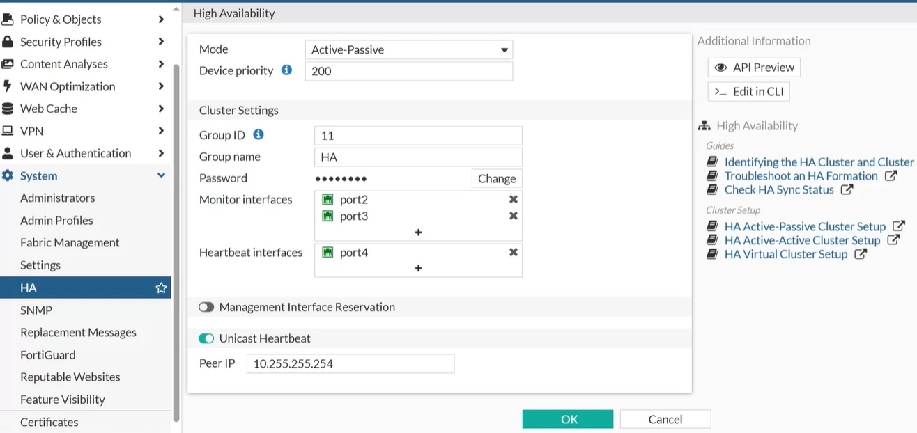Enable Management Interface Reservation toggle
Screen dimensions: 917x433
coord(206,307)
